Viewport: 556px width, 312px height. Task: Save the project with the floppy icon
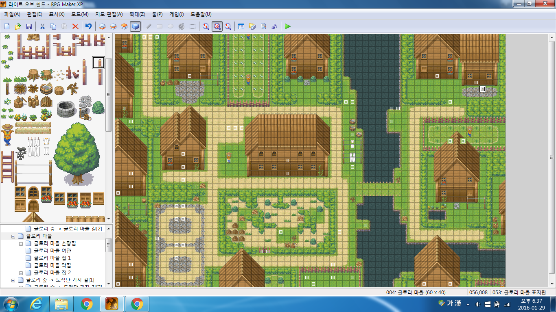point(29,26)
